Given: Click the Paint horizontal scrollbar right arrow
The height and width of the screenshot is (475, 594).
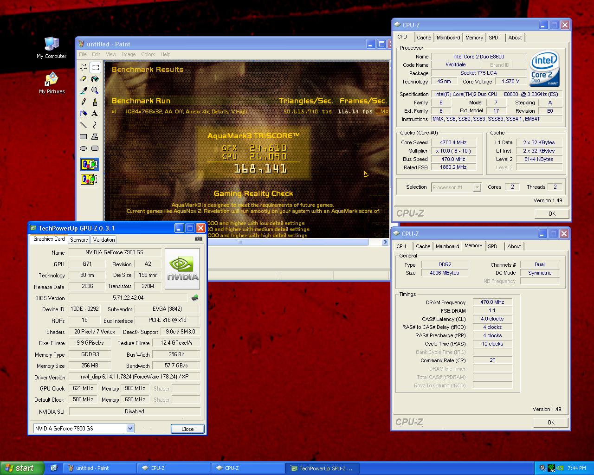Looking at the screenshot, I should click(x=385, y=242).
